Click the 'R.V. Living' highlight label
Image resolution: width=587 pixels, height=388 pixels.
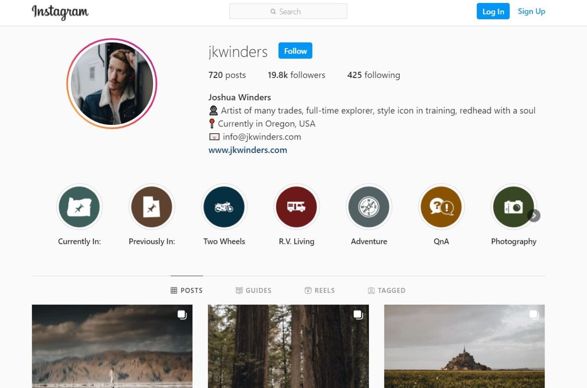(x=296, y=241)
